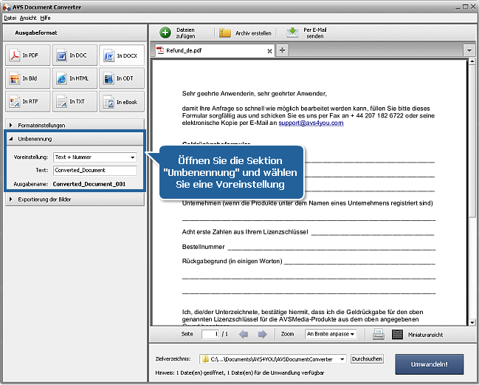The width and height of the screenshot is (479, 385).
Task: Click the Durchsuchen browse button
Action: tap(367, 359)
